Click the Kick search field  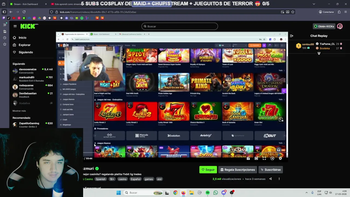point(180,26)
